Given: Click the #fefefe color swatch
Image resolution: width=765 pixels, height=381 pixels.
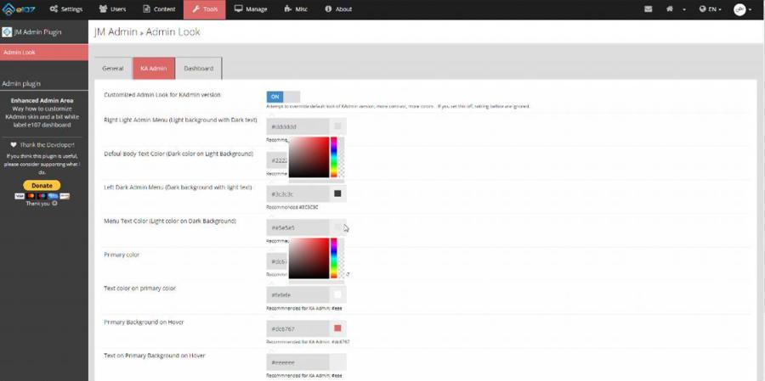Looking at the screenshot, I should coord(337,294).
